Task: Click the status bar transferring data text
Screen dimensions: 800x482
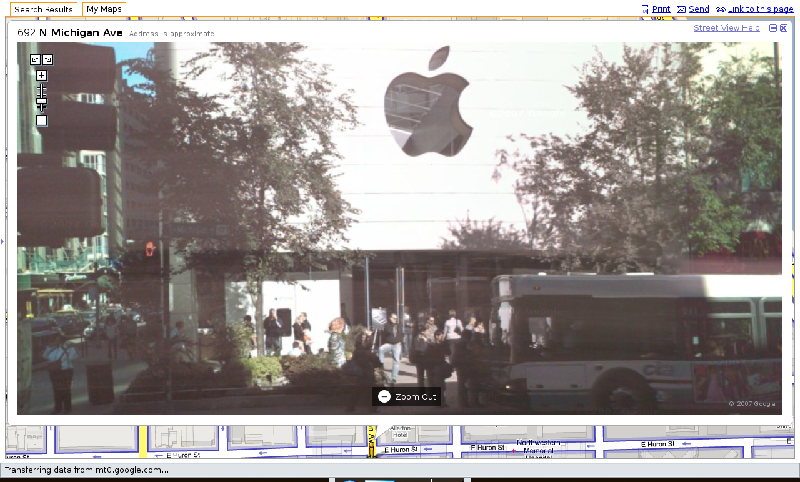Action: (x=87, y=470)
